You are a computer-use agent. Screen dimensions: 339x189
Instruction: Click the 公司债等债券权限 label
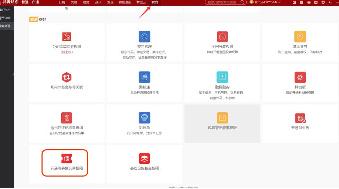click(66, 46)
